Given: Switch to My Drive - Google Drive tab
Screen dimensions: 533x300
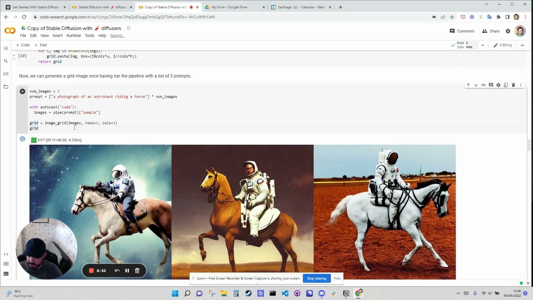Looking at the screenshot, I should tap(234, 7).
